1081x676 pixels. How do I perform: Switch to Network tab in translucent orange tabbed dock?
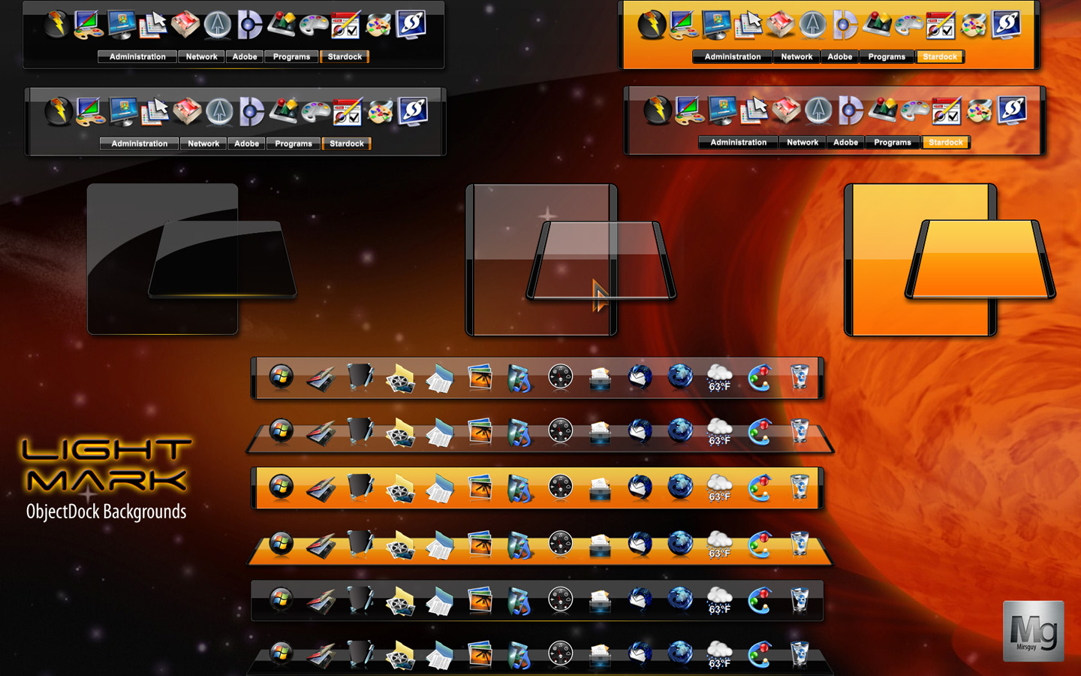(x=802, y=142)
